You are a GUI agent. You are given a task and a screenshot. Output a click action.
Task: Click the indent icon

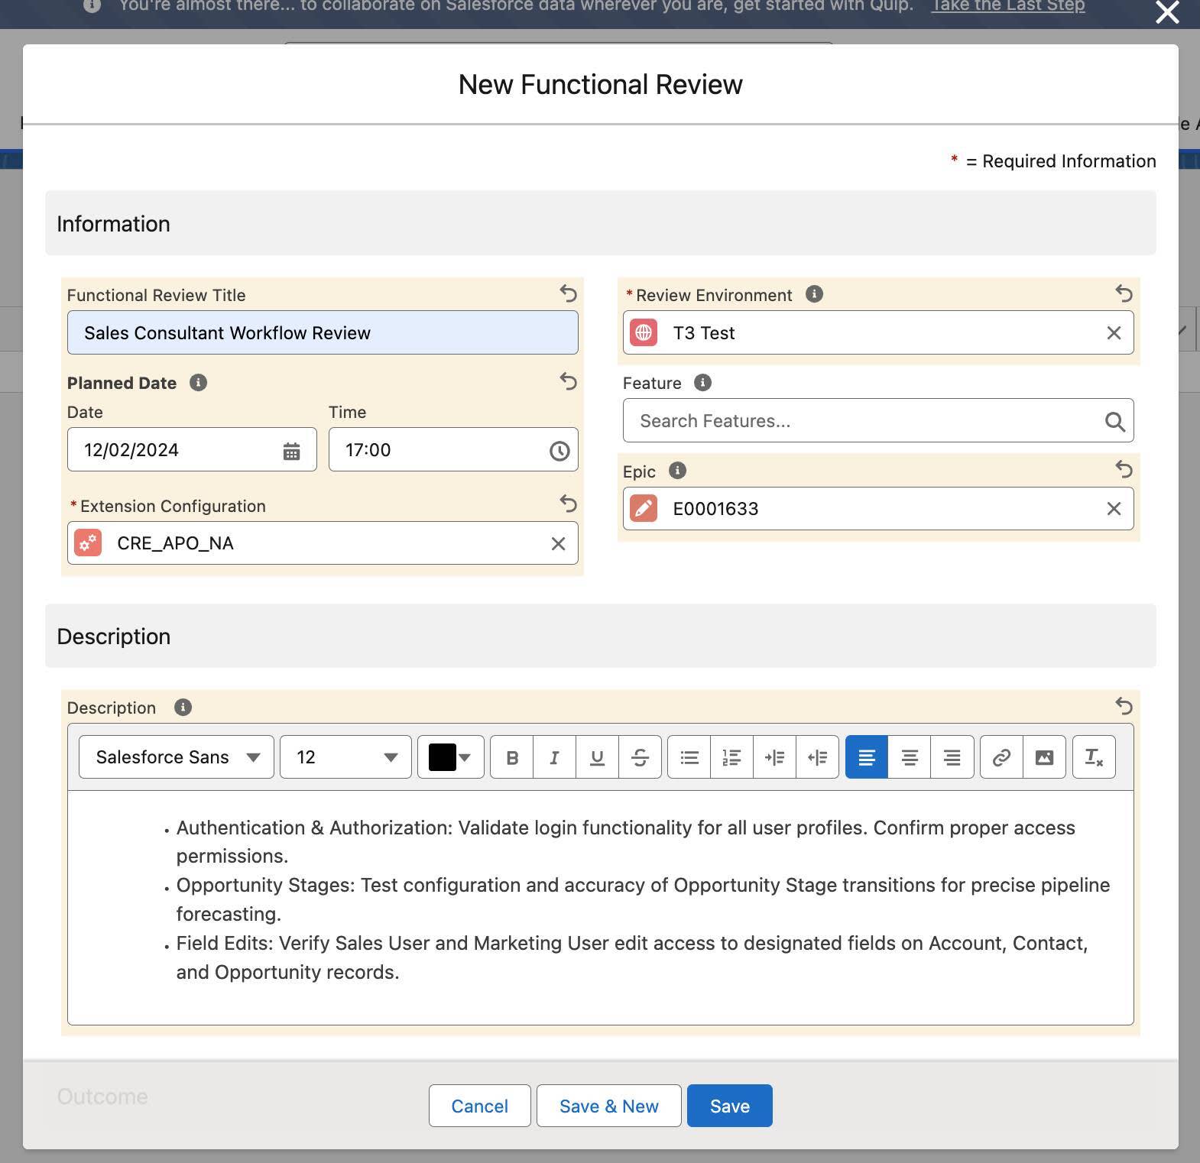pyautogui.click(x=774, y=757)
